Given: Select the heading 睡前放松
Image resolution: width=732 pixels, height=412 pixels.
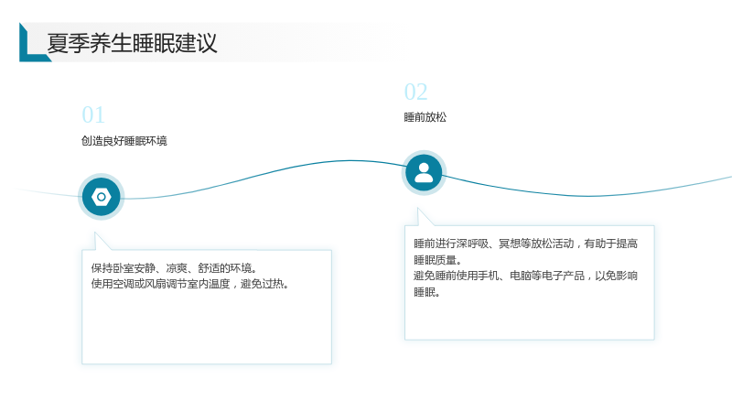Looking at the screenshot, I should [425, 117].
